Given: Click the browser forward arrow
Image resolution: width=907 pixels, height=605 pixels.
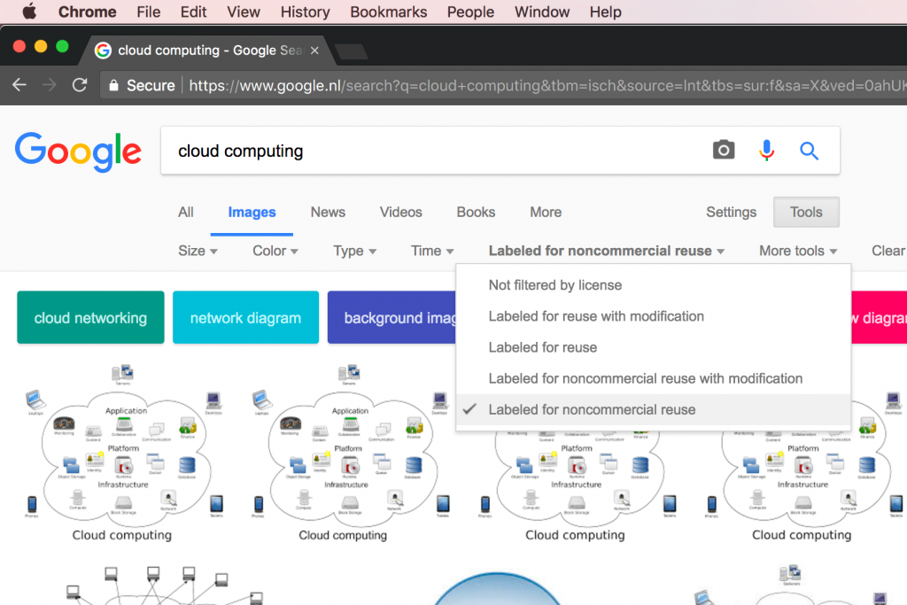Looking at the screenshot, I should click(x=50, y=86).
